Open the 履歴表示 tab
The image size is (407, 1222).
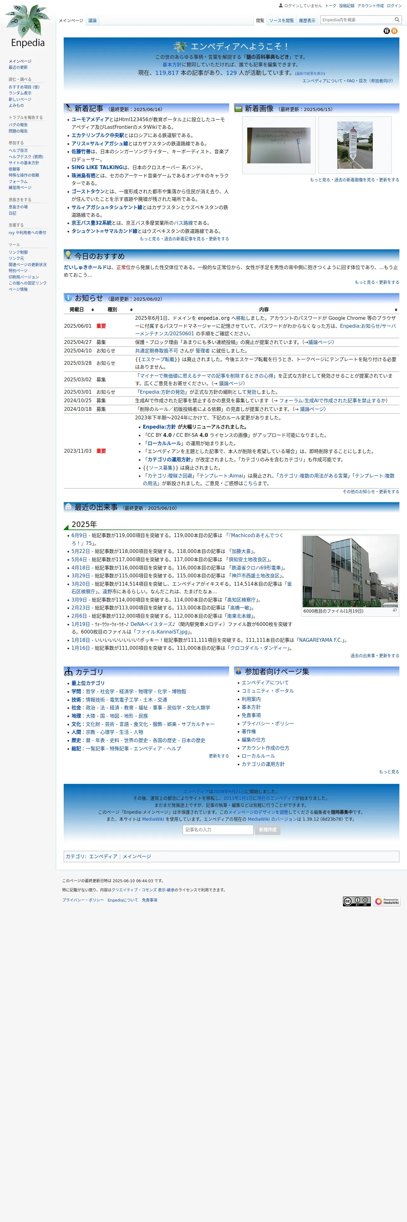pyautogui.click(x=307, y=20)
